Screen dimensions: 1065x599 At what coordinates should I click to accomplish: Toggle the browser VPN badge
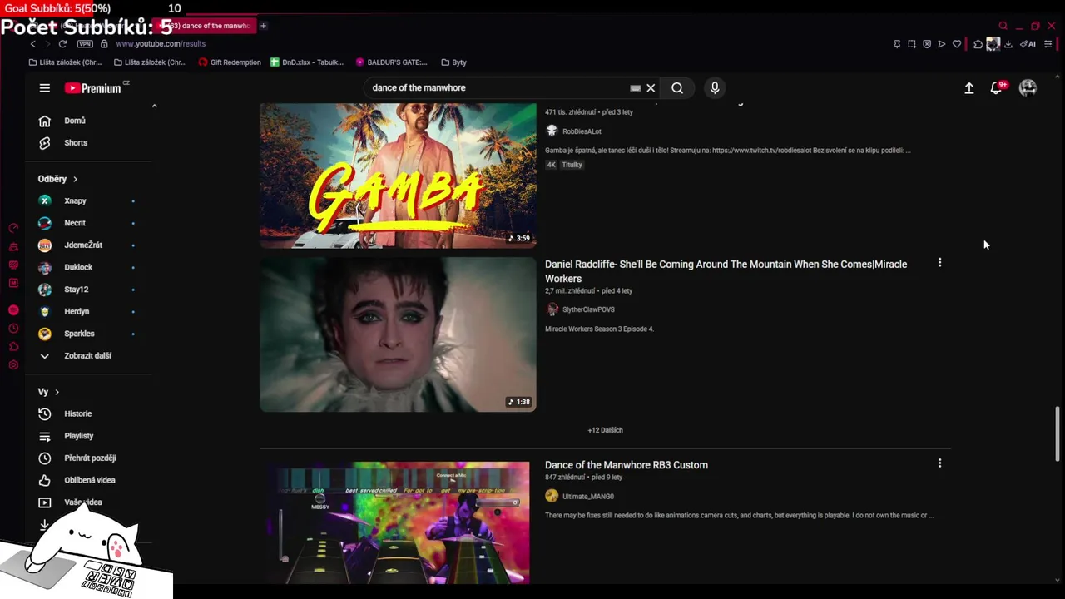point(85,44)
